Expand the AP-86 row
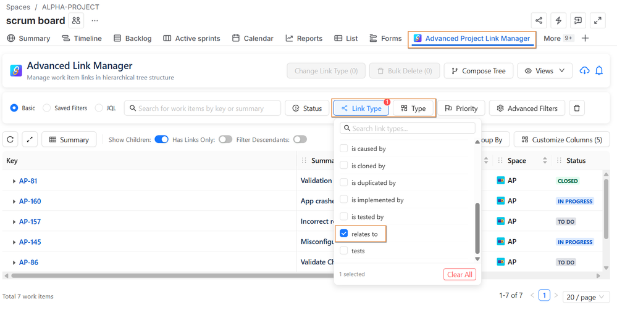The width and height of the screenshot is (617, 310). coord(14,263)
